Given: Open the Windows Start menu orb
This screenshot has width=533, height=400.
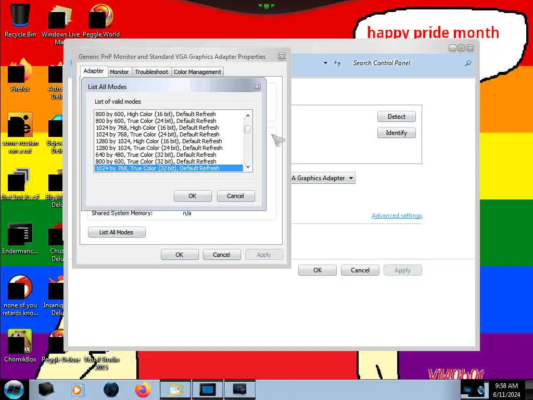Looking at the screenshot, I should pyautogui.click(x=14, y=390).
